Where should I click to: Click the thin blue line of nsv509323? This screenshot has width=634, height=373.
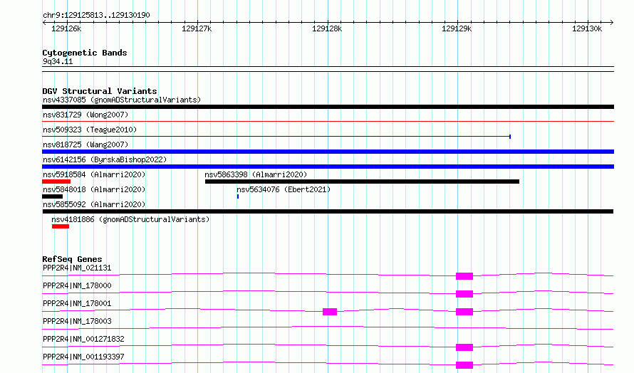pos(276,137)
